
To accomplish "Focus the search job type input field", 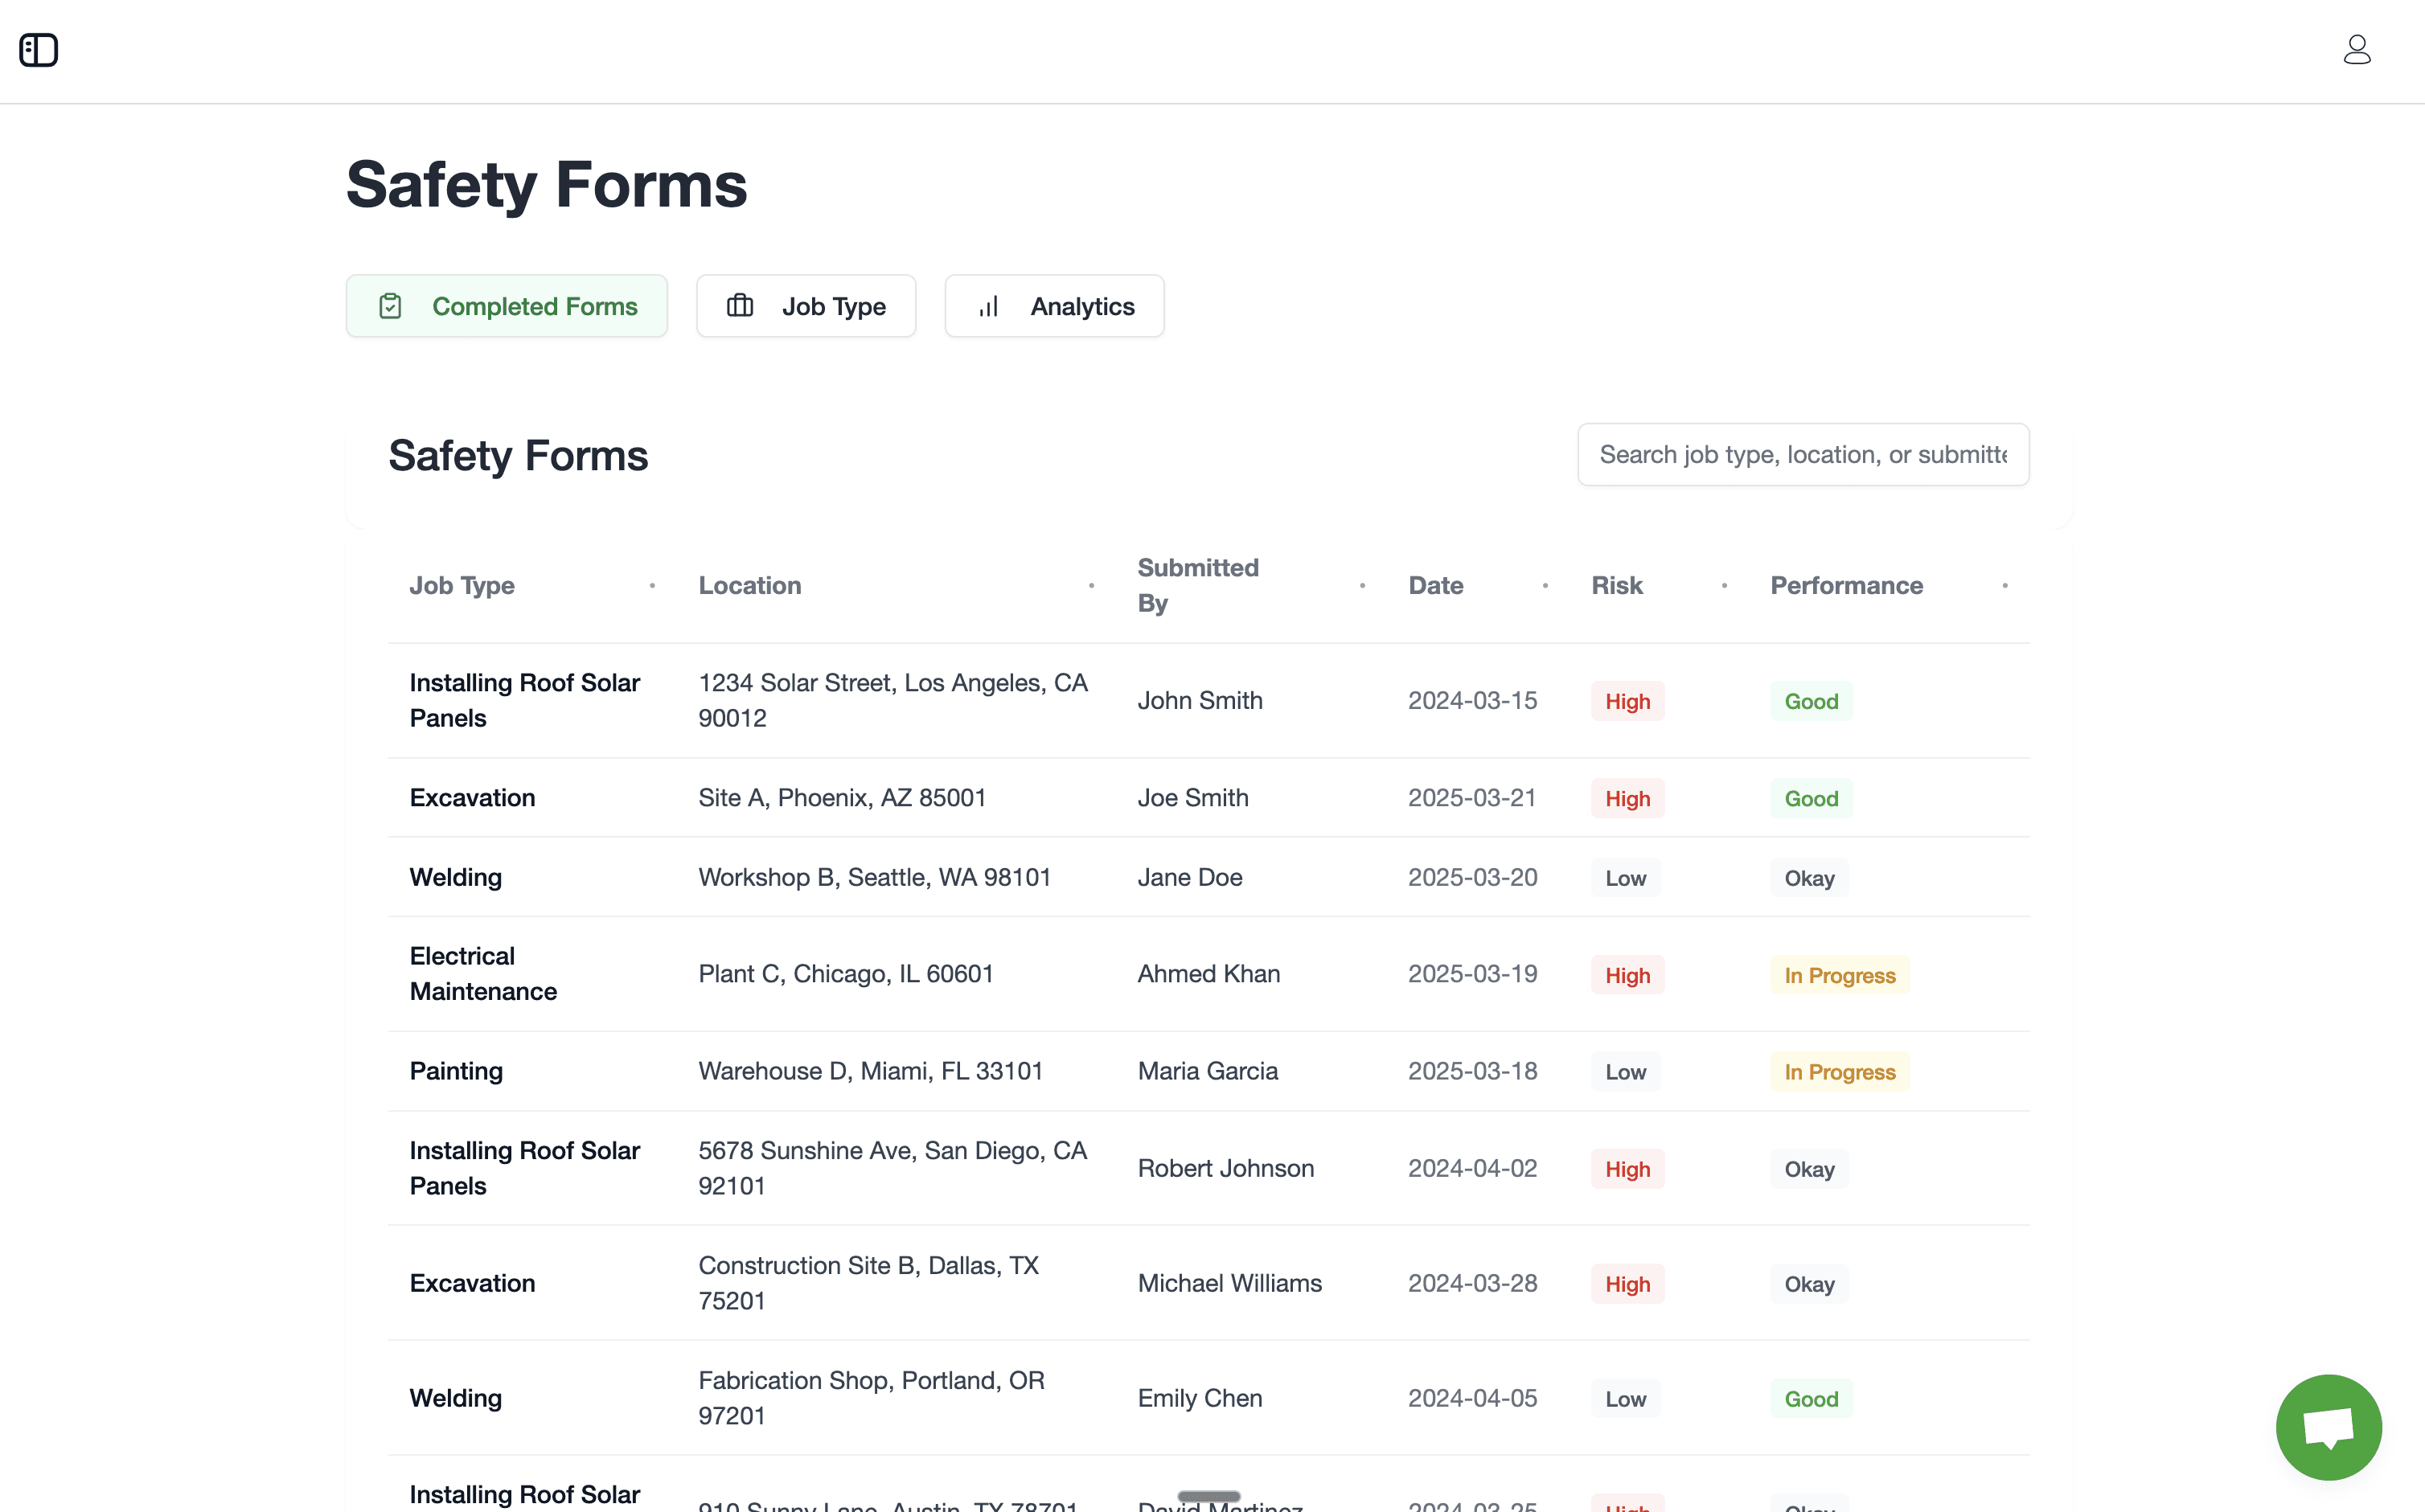I will tap(1803, 455).
